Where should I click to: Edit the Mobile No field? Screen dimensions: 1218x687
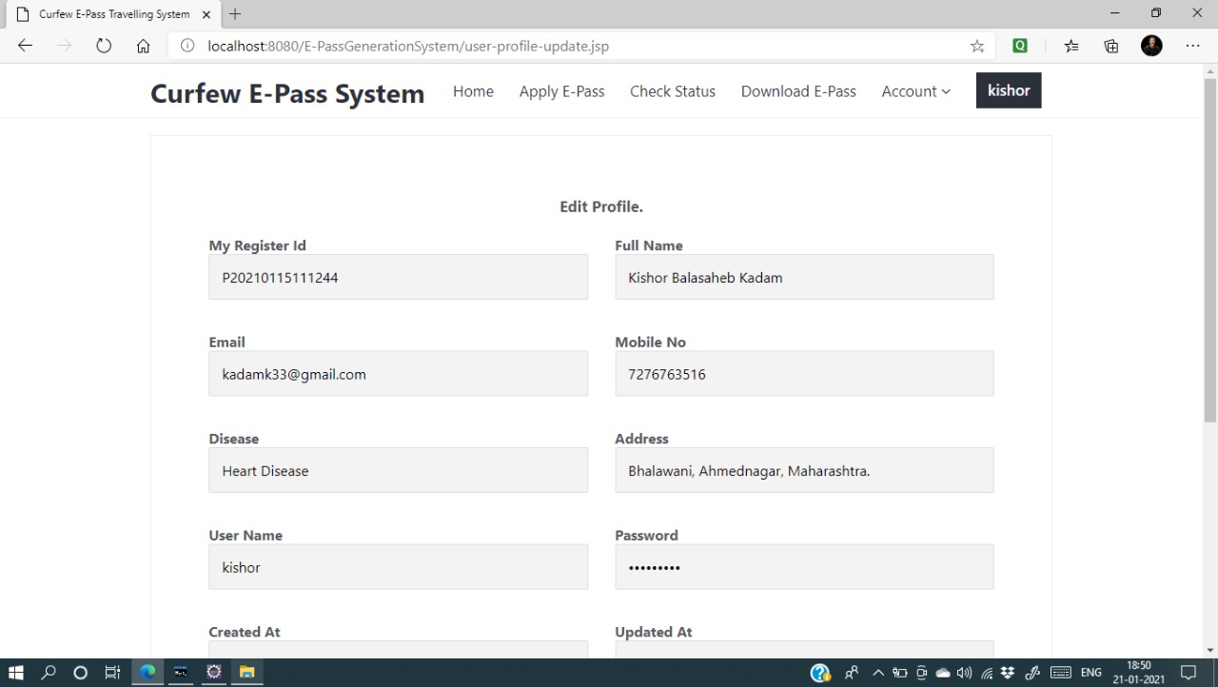tap(804, 374)
